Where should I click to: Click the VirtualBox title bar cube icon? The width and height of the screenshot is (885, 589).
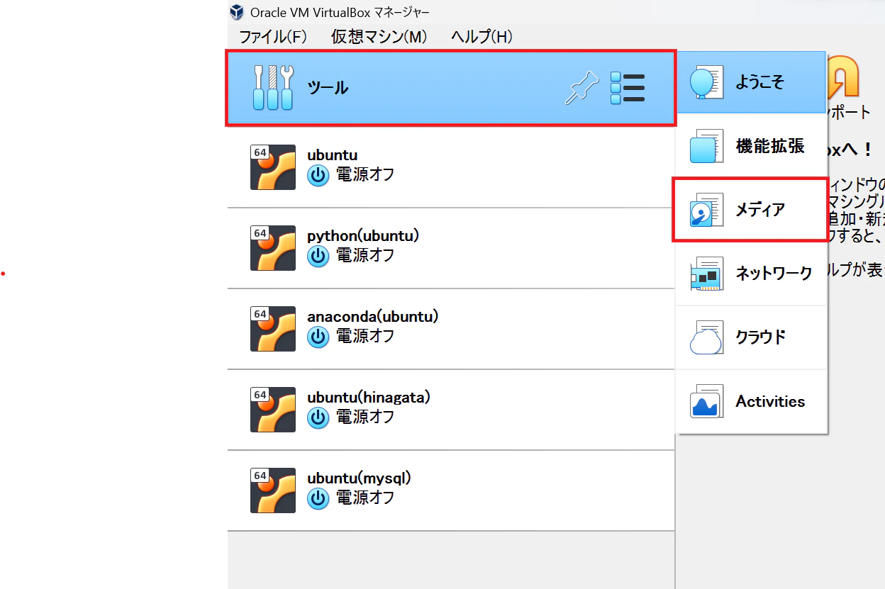[238, 12]
